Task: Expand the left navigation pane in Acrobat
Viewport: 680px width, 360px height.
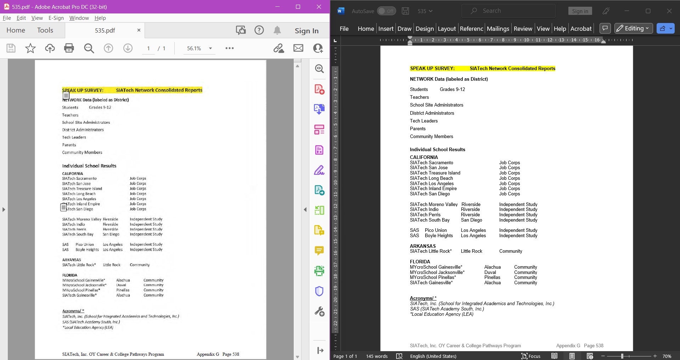Action: pyautogui.click(x=4, y=210)
